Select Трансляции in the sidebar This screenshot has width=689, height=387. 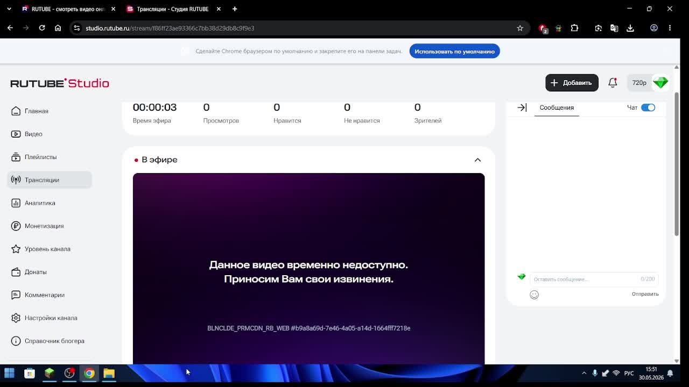point(49,180)
